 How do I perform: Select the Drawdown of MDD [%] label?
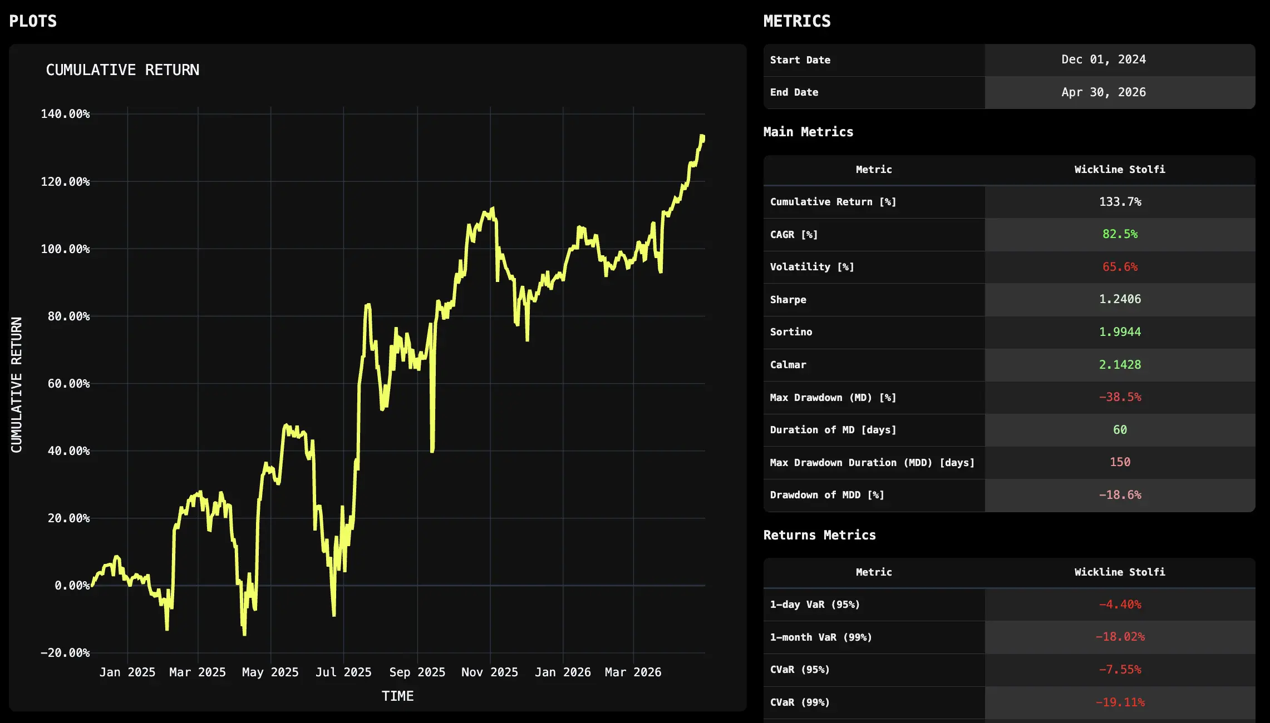827,495
